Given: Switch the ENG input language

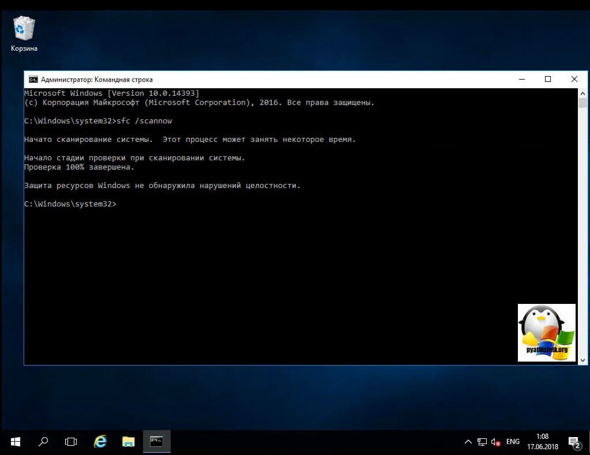Looking at the screenshot, I should tap(512, 441).
